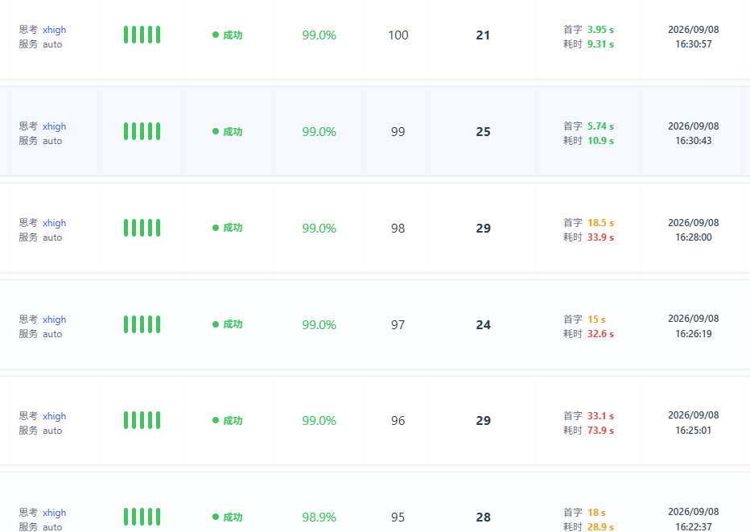This screenshot has height=532, width=750.
Task: Click signal bars in 16:26:19 row
Action: pyautogui.click(x=142, y=324)
